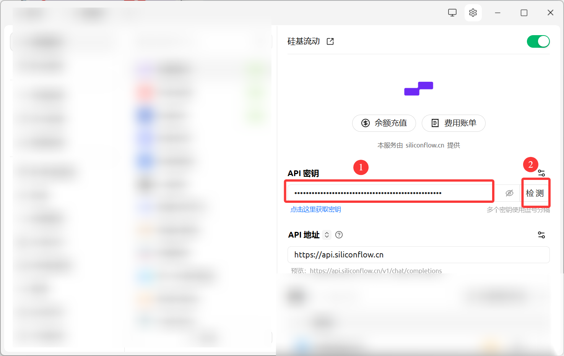564x356 pixels.
Task: Close the application window
Action: (550, 13)
